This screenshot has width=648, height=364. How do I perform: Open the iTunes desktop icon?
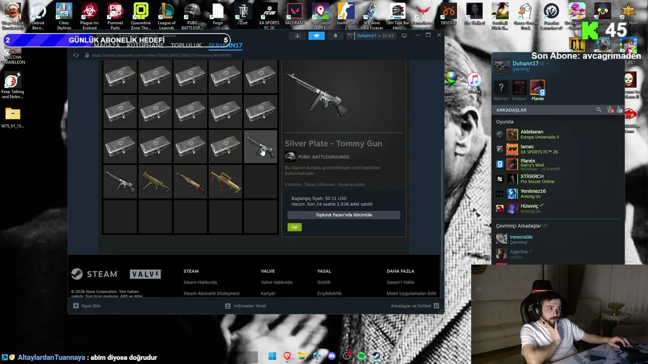pos(474,83)
